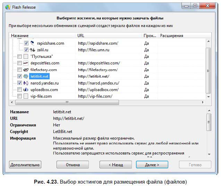The height and width of the screenshot is (186, 221).
Task: Enable the depositfiles.com checkbox
Action: [x=20, y=63]
